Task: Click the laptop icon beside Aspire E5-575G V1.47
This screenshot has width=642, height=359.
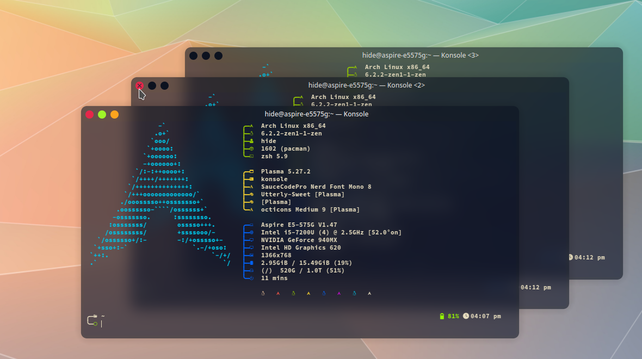Action: pos(251,225)
